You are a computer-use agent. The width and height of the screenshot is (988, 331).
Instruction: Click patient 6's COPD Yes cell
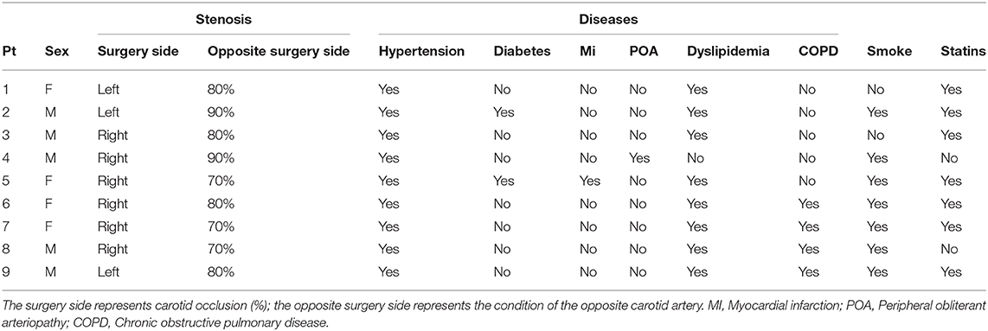click(x=808, y=203)
